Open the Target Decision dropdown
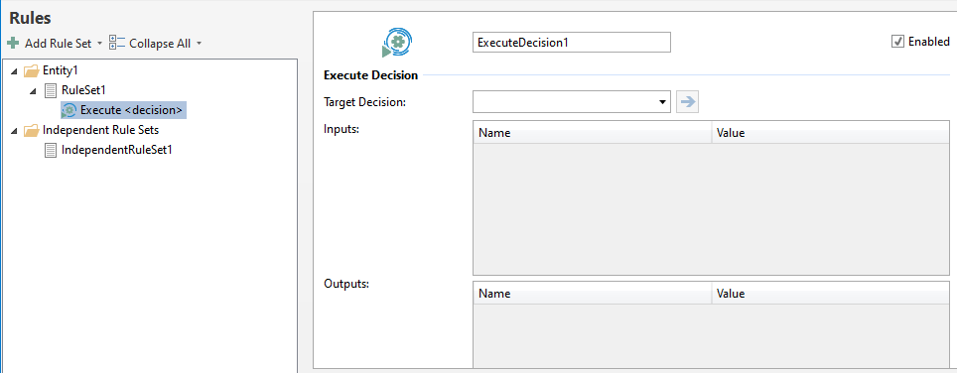This screenshot has width=957, height=373. (572, 102)
